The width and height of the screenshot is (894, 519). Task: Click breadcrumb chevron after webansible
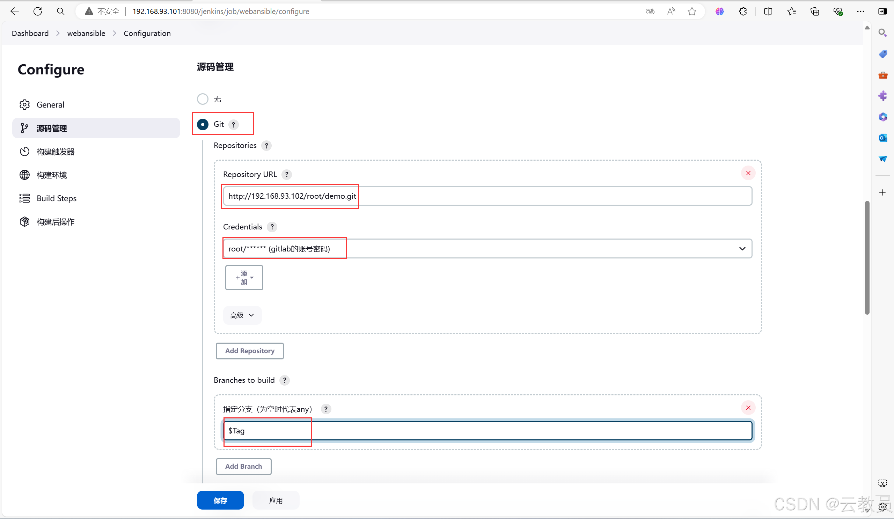coord(114,33)
